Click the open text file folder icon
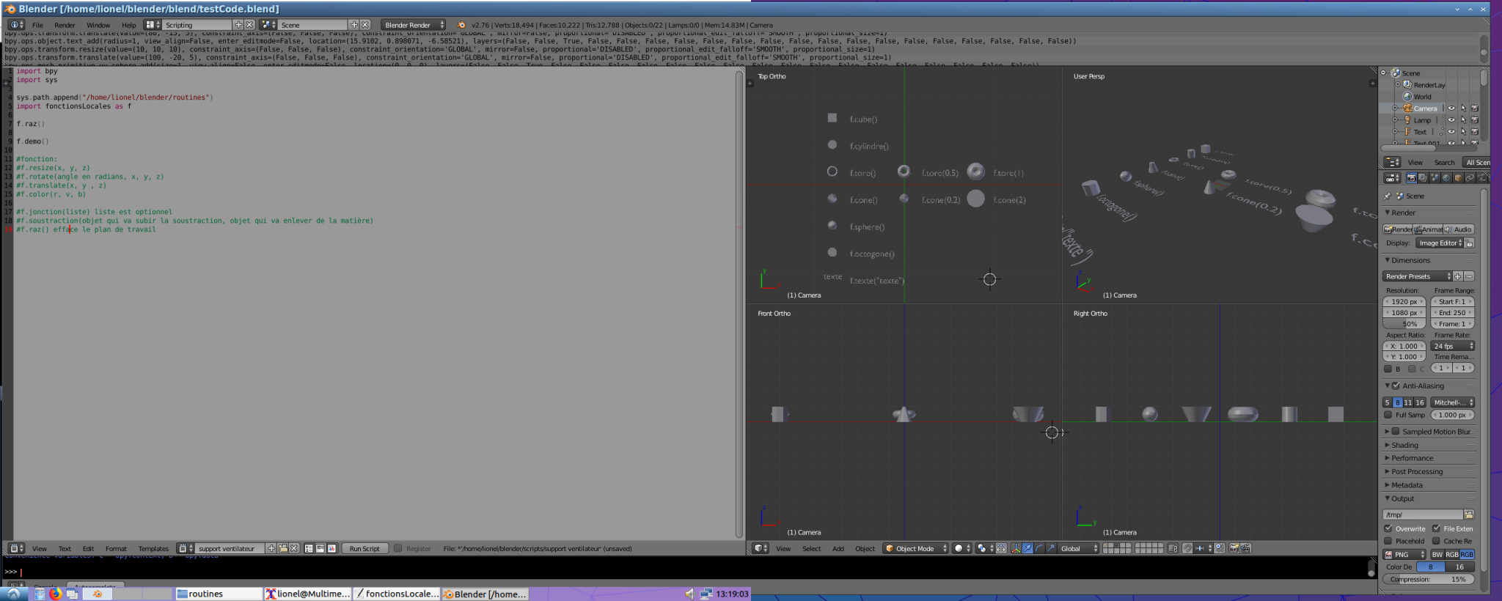The height and width of the screenshot is (601, 1502). tap(283, 548)
